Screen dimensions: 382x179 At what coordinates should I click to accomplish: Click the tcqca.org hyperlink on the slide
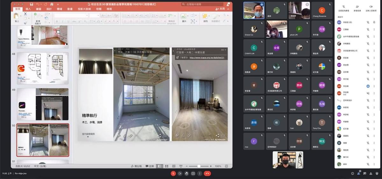(207, 58)
